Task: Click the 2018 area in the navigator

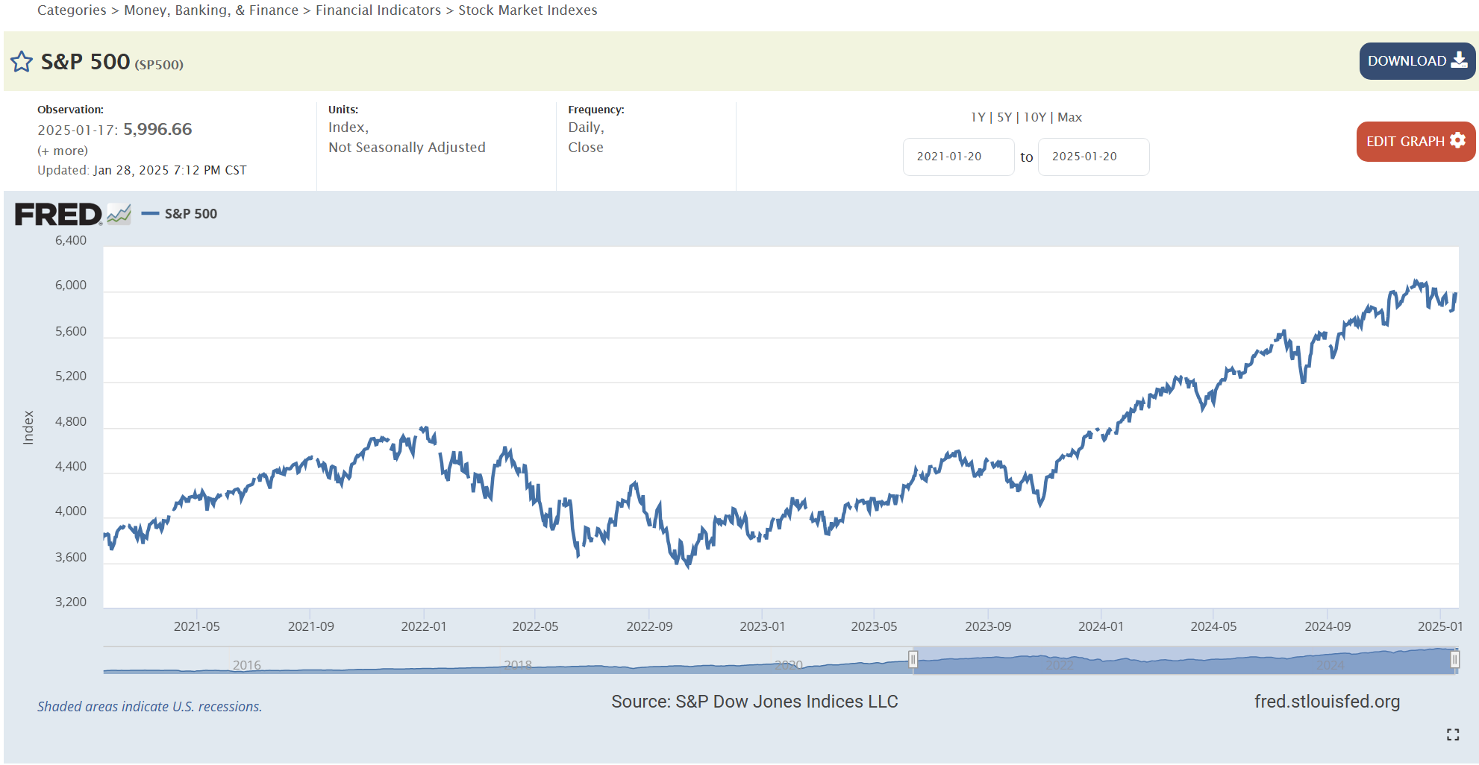Action: [518, 664]
